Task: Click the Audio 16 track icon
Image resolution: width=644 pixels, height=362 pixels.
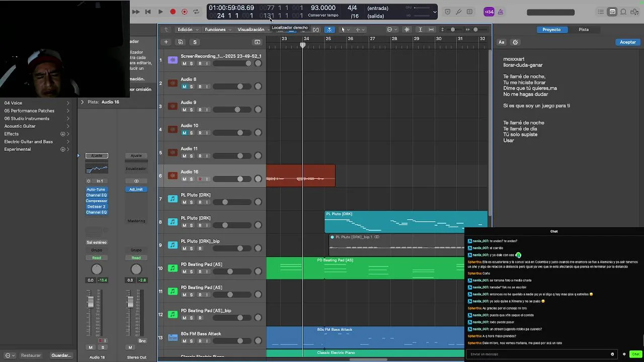Action: [x=173, y=175]
